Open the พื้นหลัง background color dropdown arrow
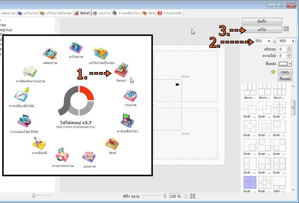The width and height of the screenshot is (299, 203). click(x=290, y=64)
